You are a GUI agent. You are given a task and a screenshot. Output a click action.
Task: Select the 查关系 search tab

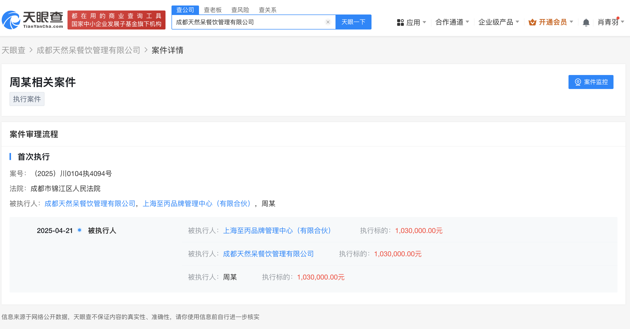pos(267,10)
